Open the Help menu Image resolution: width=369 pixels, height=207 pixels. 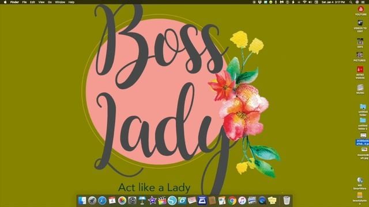tap(71, 2)
